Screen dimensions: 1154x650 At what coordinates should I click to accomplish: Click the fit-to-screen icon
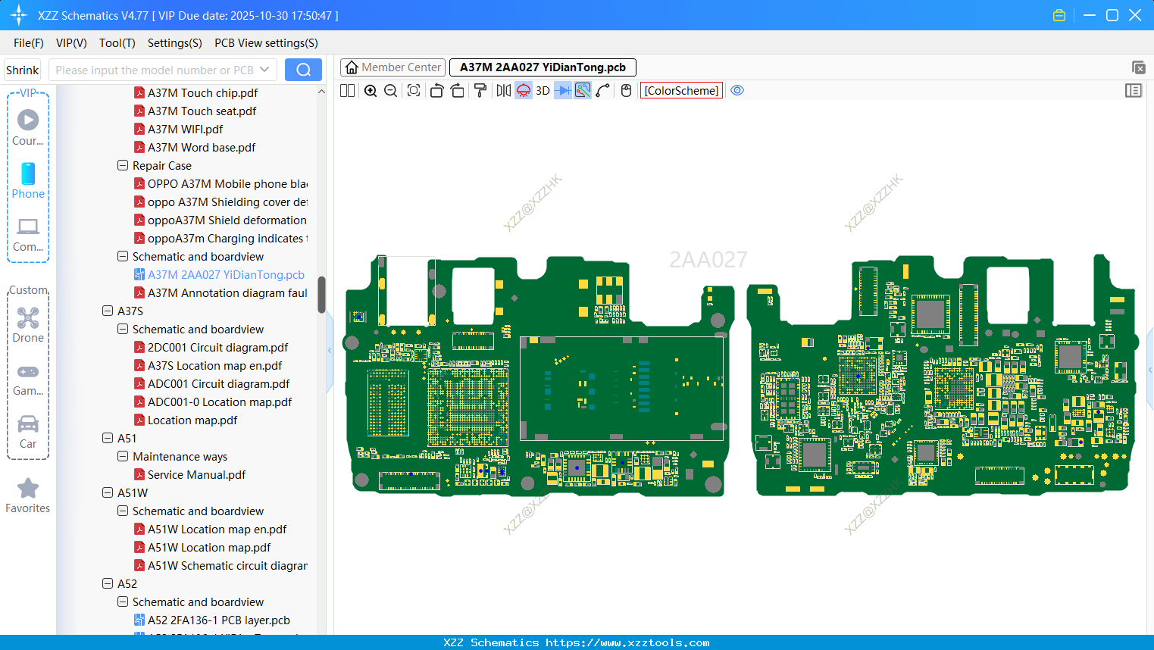[x=414, y=91]
